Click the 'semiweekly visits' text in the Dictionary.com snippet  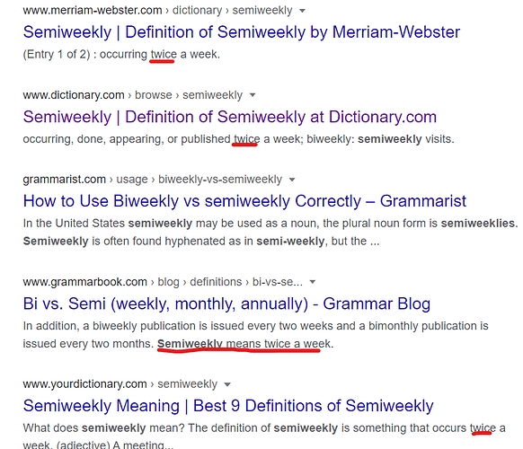[406, 139]
